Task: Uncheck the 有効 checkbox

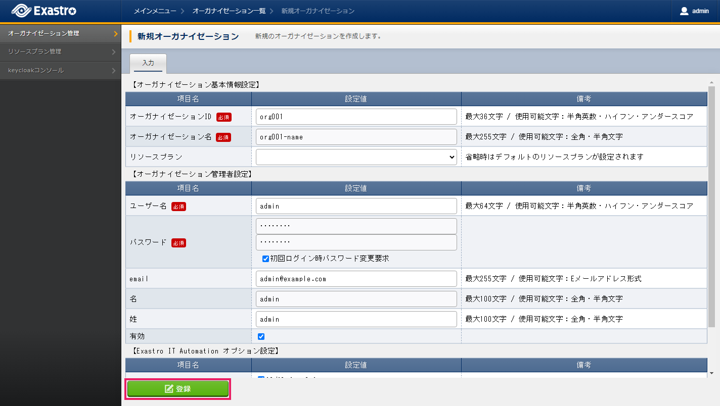Action: (261, 336)
